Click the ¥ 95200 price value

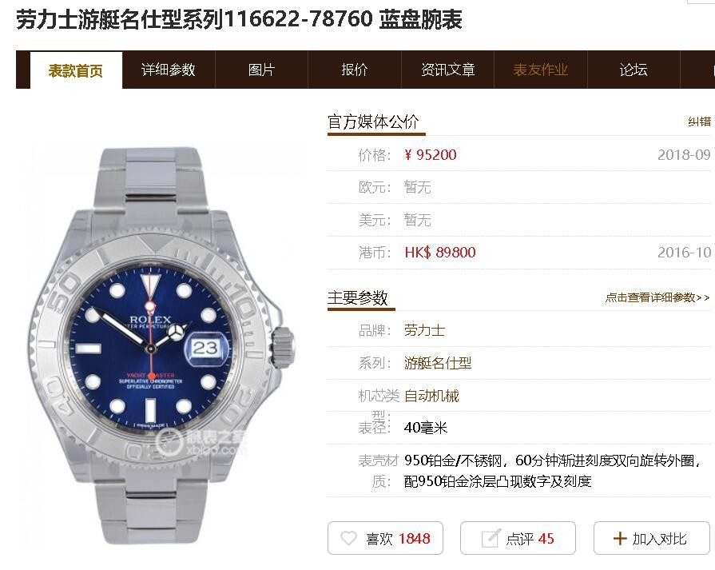(x=431, y=155)
